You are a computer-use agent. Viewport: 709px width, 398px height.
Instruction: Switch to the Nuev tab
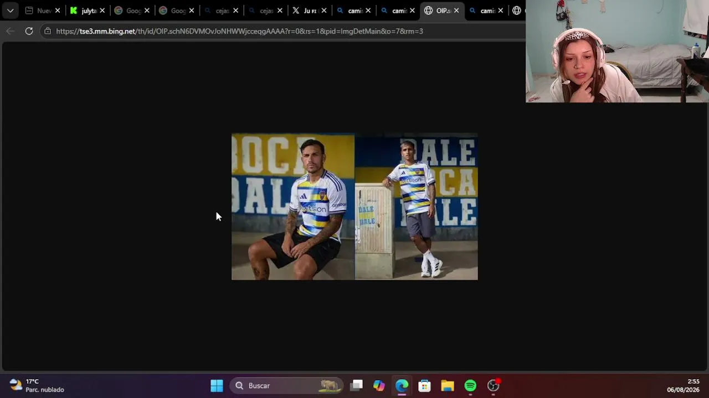pyautogui.click(x=43, y=11)
